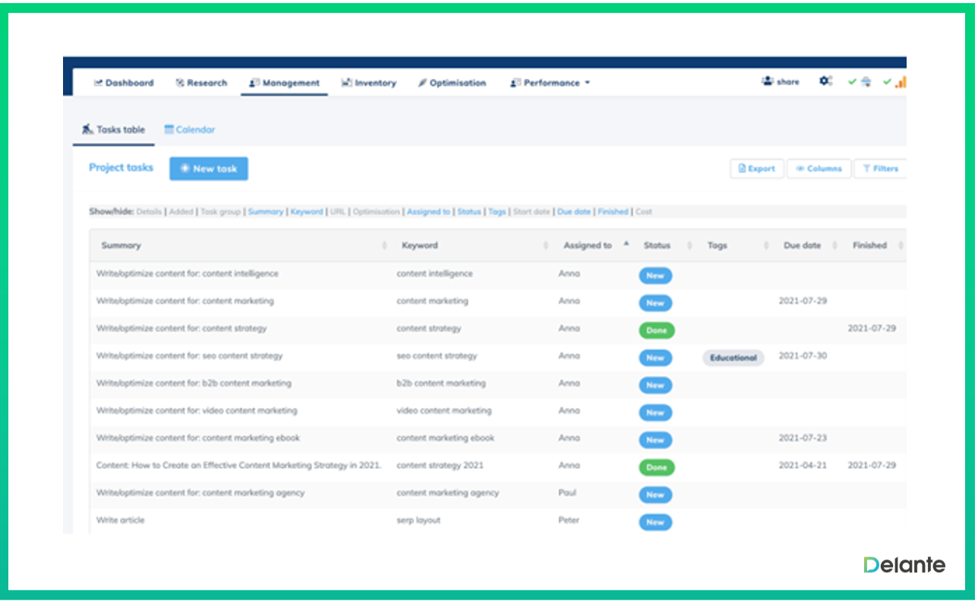Sort by Tags column sort arrows
The image size is (978, 602).
(766, 245)
